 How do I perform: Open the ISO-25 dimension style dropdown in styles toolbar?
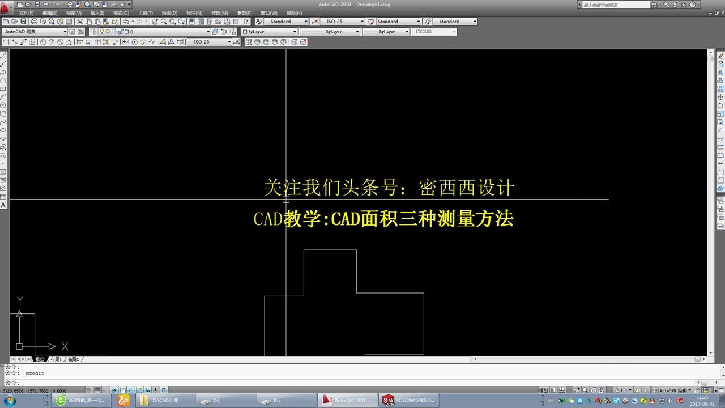coord(343,22)
